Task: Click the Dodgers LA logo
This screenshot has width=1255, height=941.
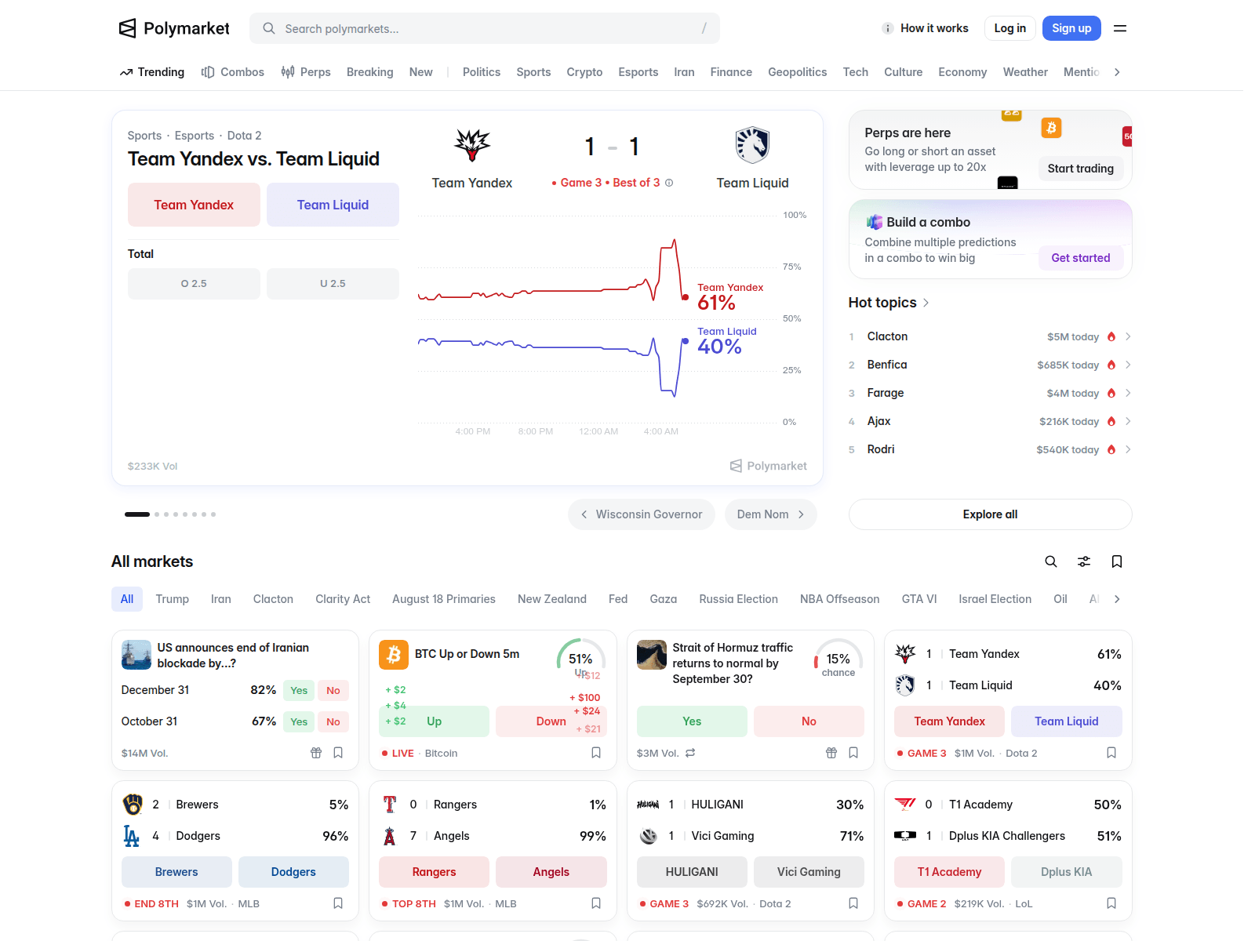Action: tap(132, 836)
